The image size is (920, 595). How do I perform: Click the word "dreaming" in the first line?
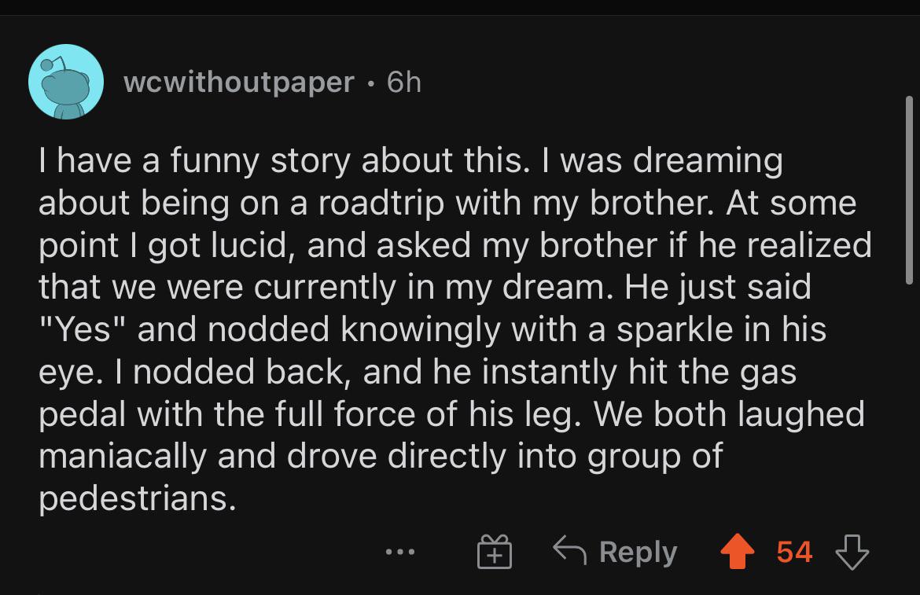click(708, 160)
